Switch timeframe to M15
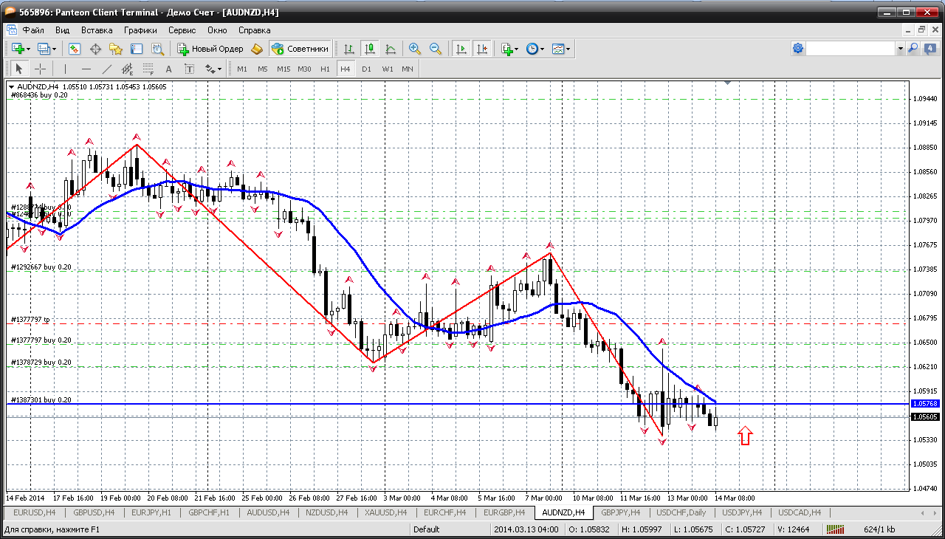The width and height of the screenshot is (945, 539). 283,69
